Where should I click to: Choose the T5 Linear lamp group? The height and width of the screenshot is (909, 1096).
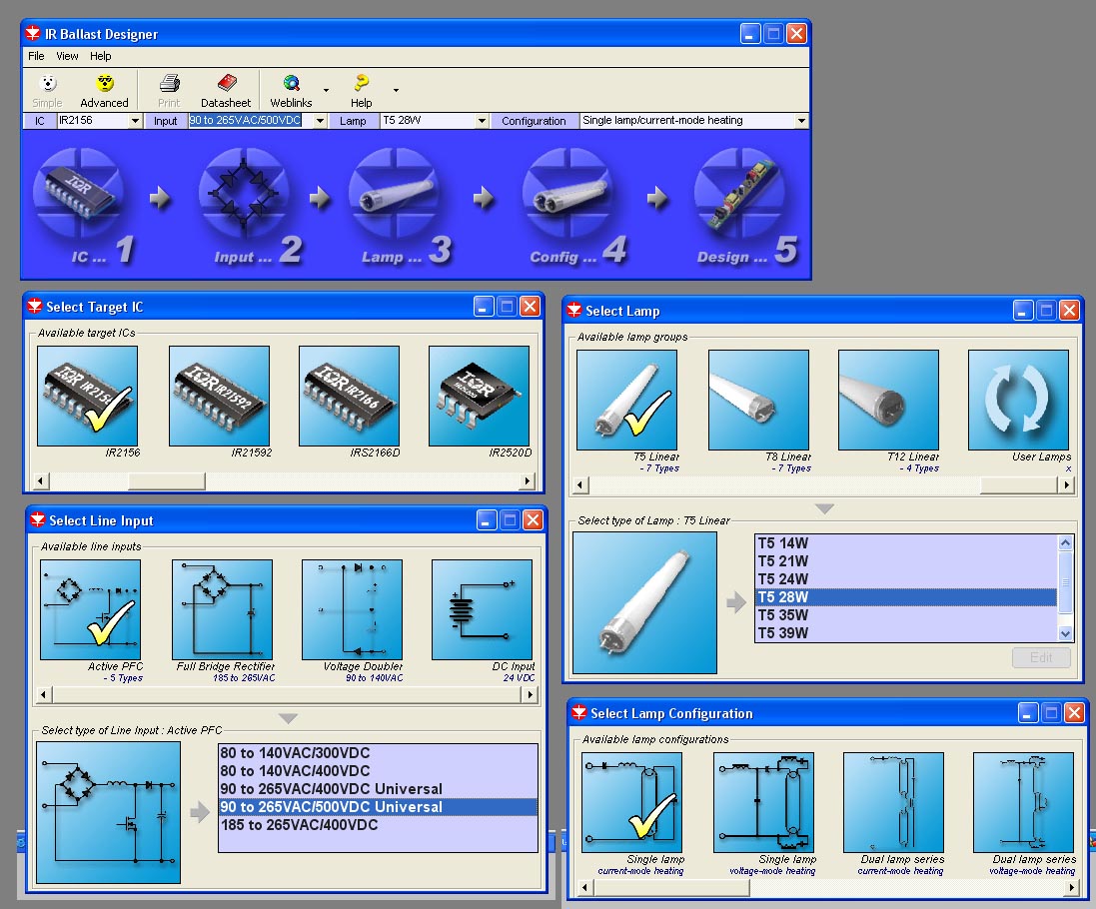(627, 400)
